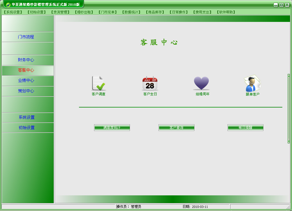292x211 pixels.
Task: Open the 【日常操作】 menu
Action: (x=179, y=12)
